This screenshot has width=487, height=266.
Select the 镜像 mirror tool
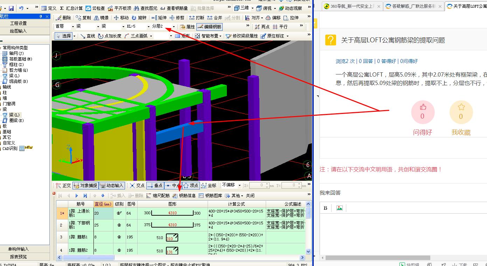[x=101, y=18]
